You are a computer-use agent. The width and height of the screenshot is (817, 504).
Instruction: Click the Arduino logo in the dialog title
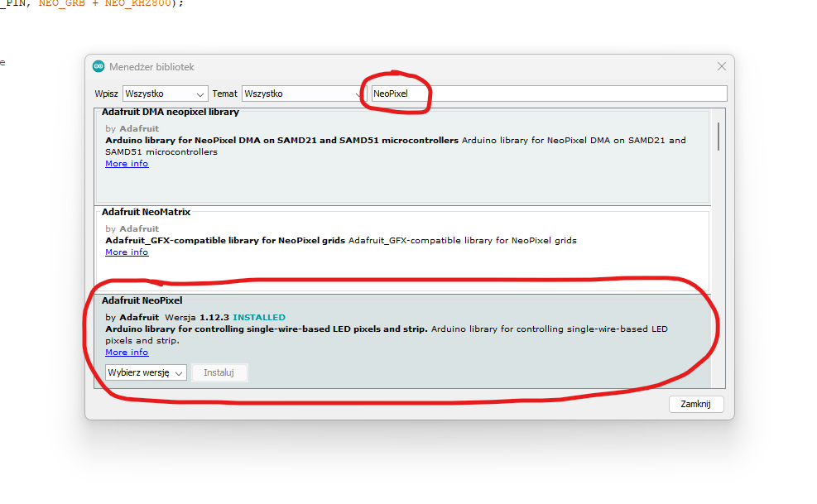tap(99, 66)
